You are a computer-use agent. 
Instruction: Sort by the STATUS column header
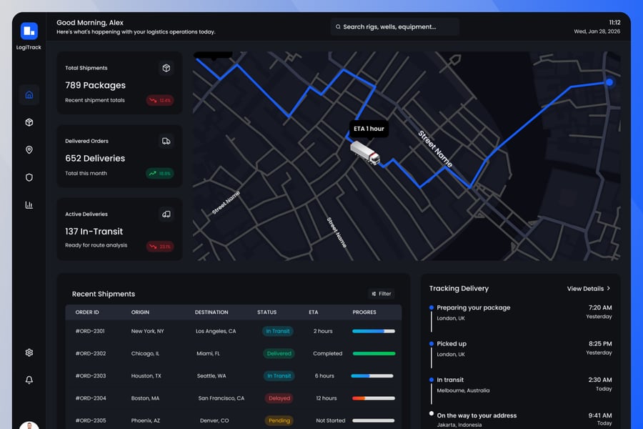(266, 312)
